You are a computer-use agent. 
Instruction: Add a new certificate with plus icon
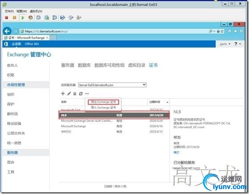point(63,93)
